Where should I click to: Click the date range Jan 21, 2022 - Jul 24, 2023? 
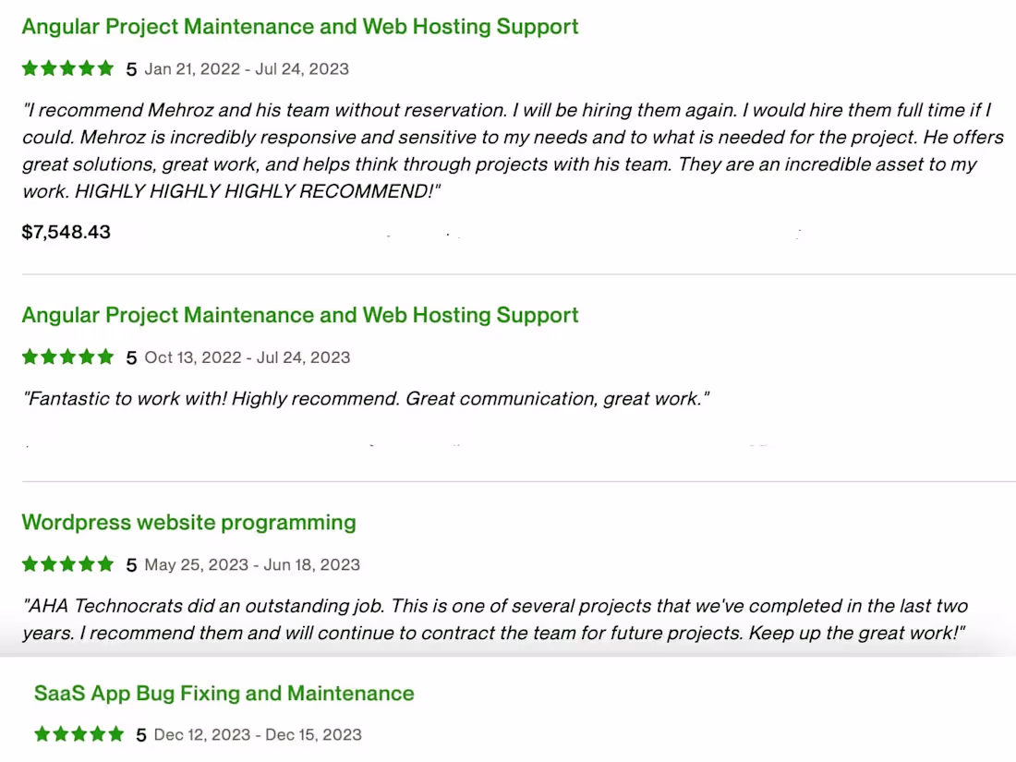point(247,69)
